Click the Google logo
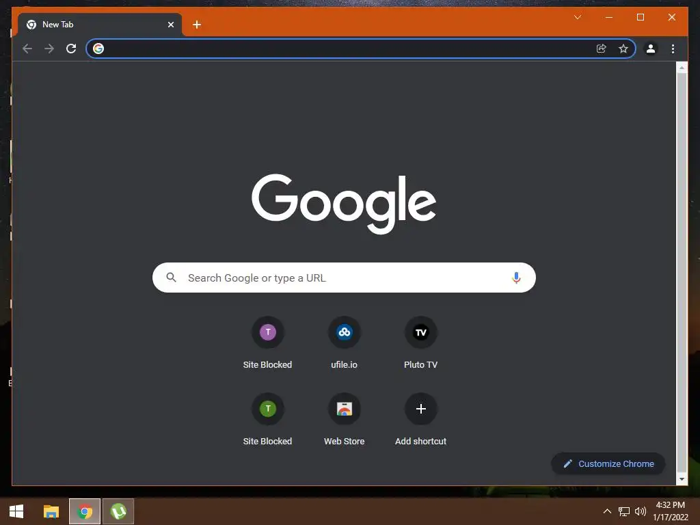The height and width of the screenshot is (525, 700). (344, 204)
